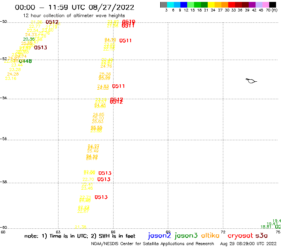Click the wave height value '25.49'
This screenshot has height=247, width=281.
click(x=93, y=151)
